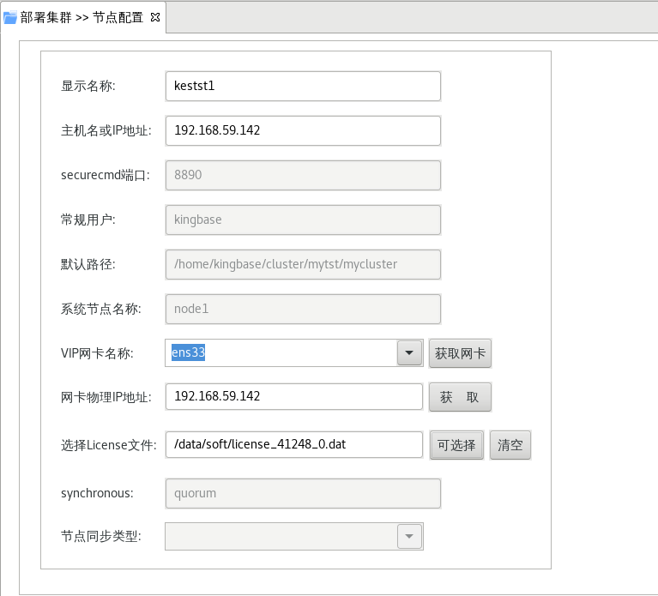The height and width of the screenshot is (596, 658).
Task: Click the 系统节点名称 field showing node1
Action: coord(302,309)
